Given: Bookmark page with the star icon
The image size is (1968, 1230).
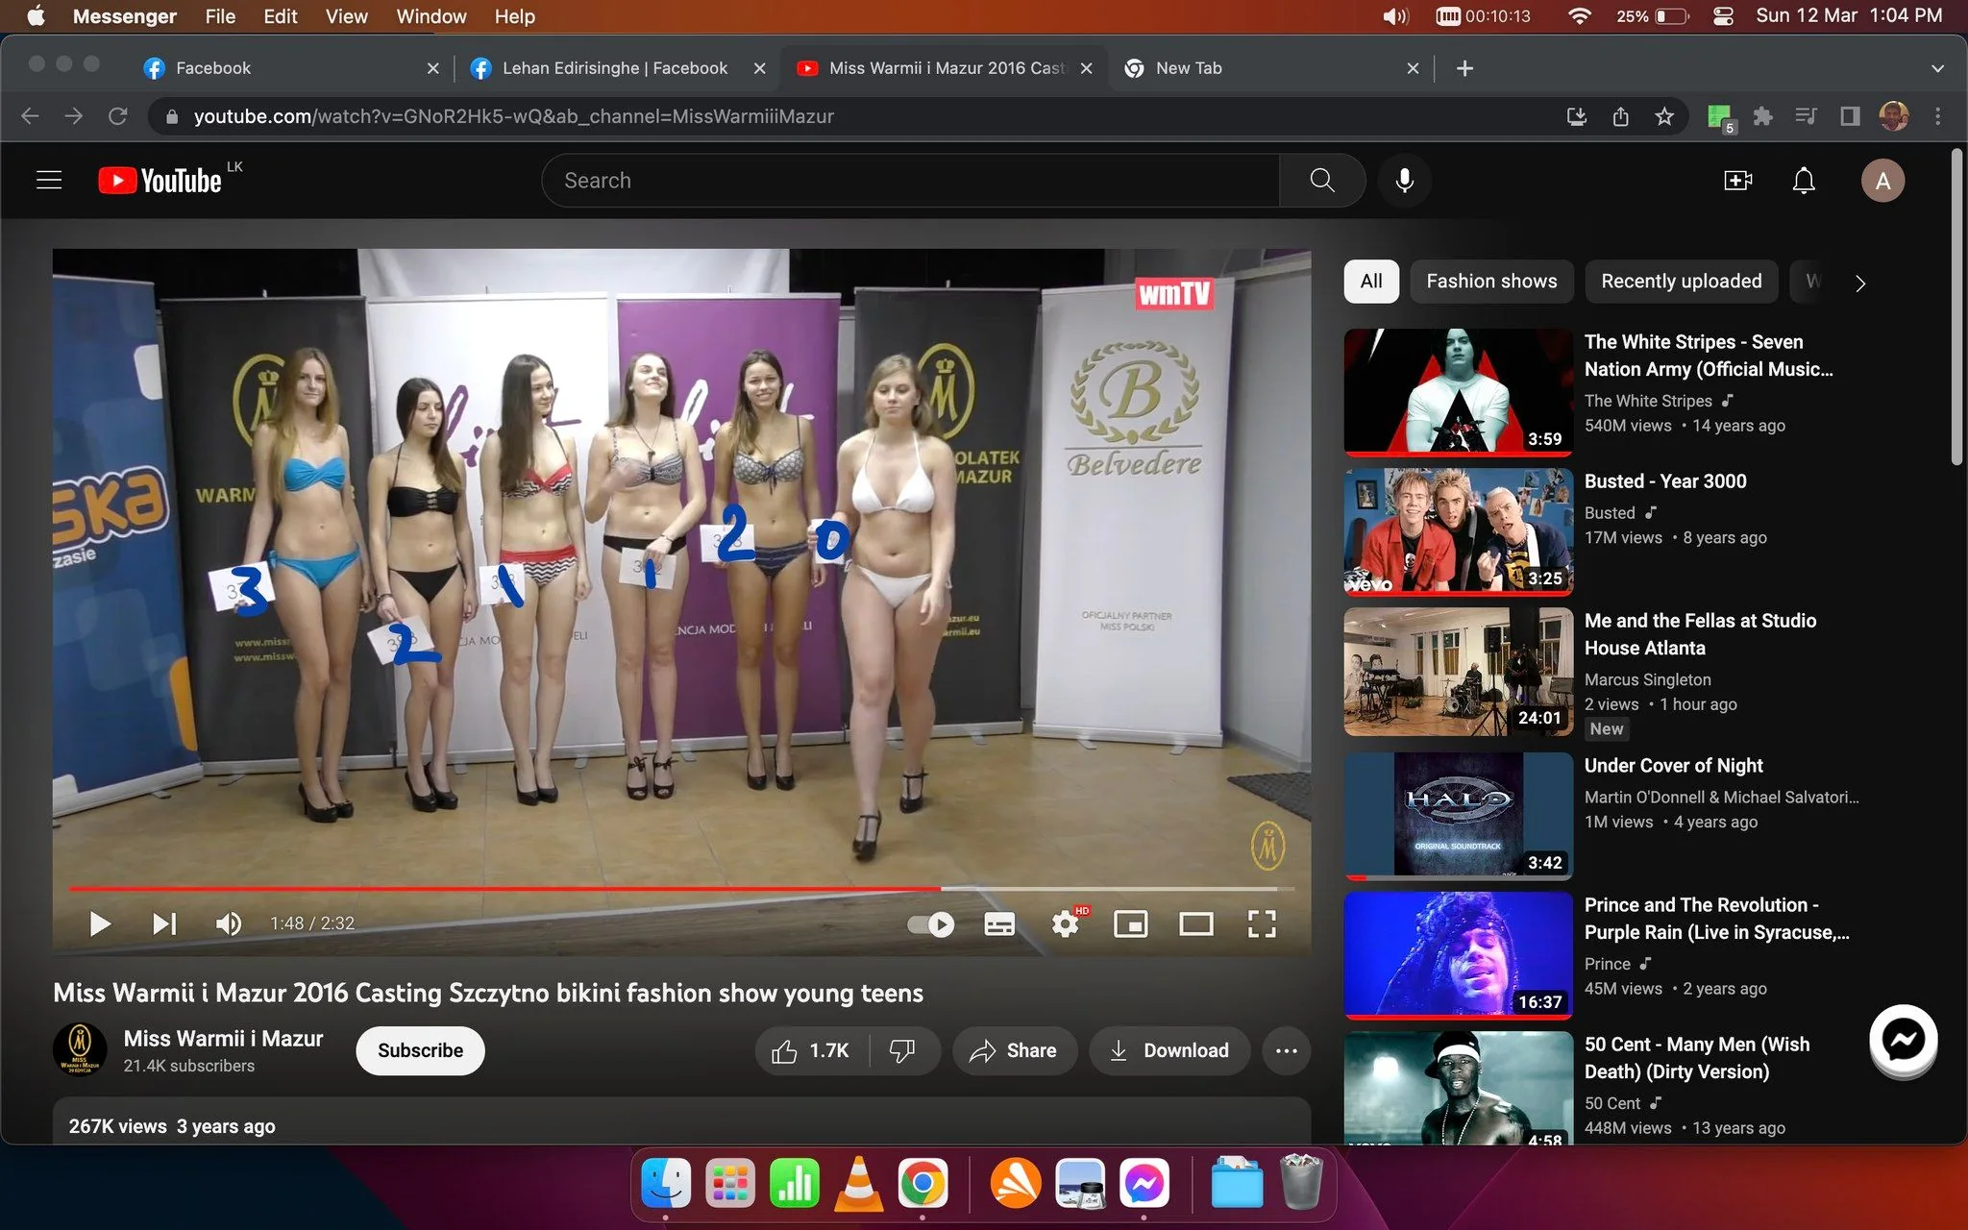Looking at the screenshot, I should pyautogui.click(x=1664, y=116).
